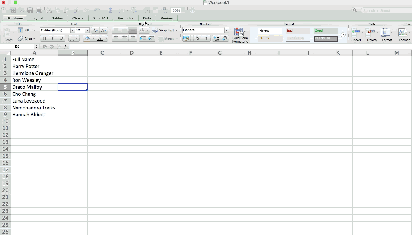Toggle italic formatting
The width and height of the screenshot is (412, 235).
(x=53, y=38)
